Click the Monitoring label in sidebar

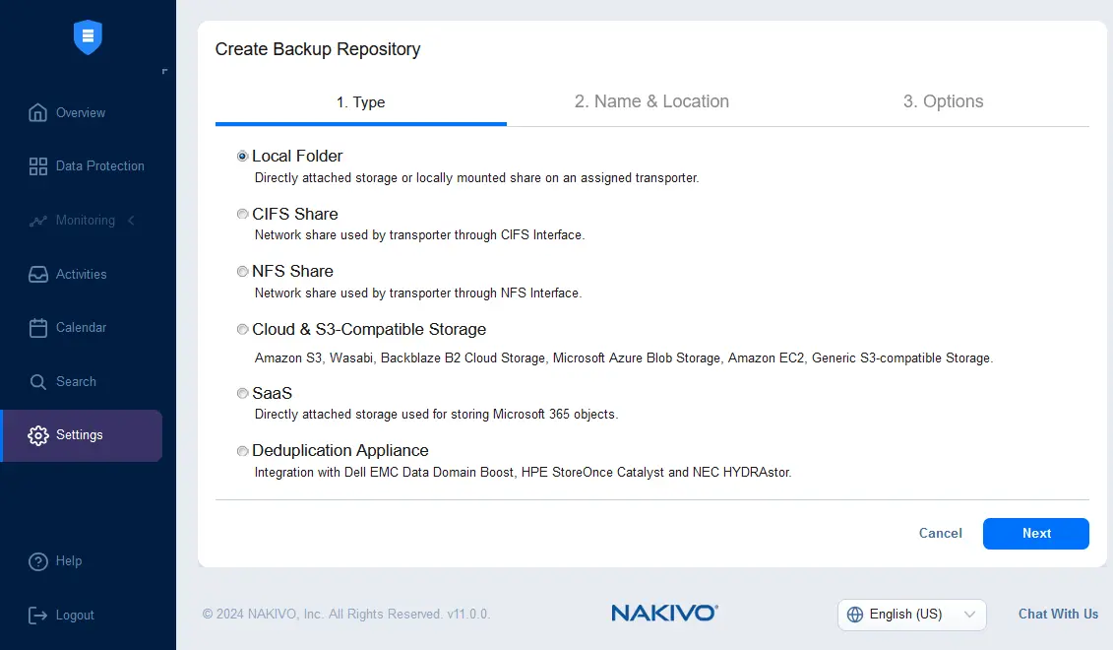(x=86, y=221)
